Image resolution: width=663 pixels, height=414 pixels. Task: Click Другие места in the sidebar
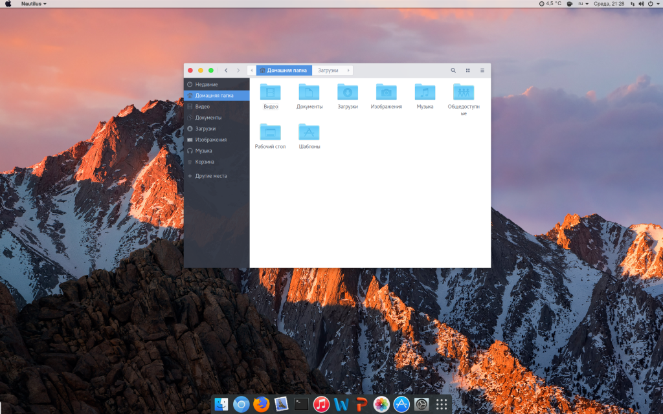[x=216, y=176]
